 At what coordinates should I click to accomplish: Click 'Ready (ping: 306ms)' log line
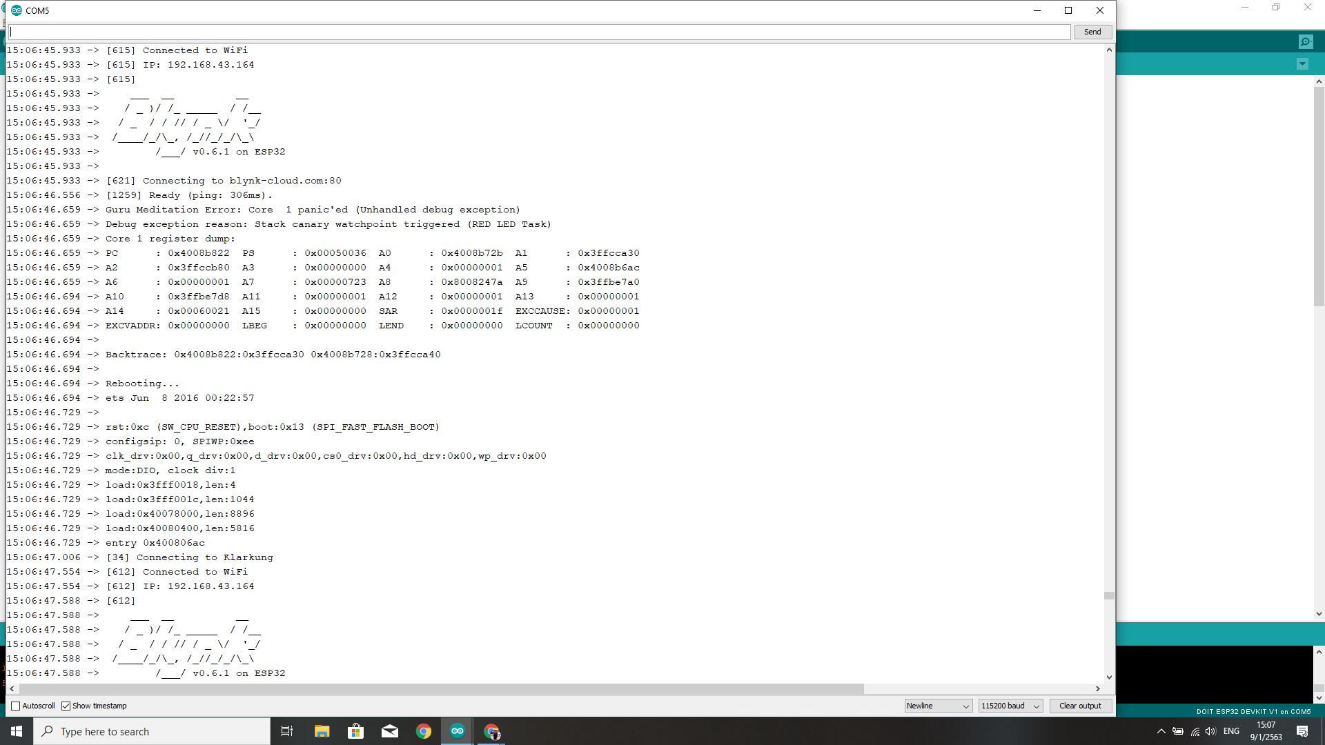(189, 195)
